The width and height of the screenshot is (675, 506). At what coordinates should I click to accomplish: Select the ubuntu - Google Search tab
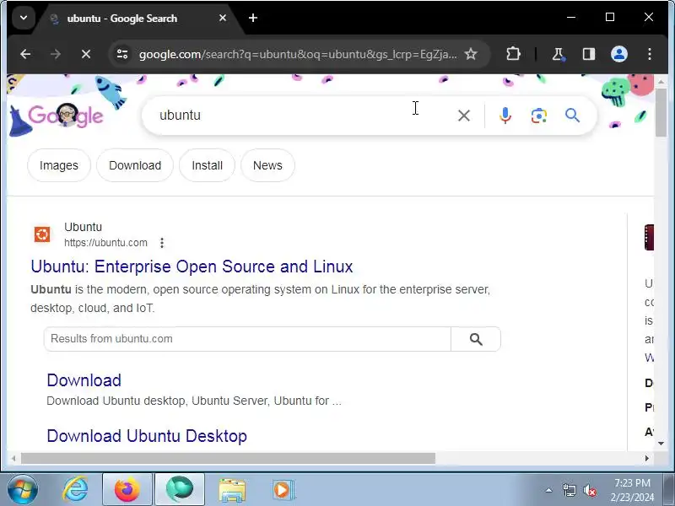(x=136, y=19)
